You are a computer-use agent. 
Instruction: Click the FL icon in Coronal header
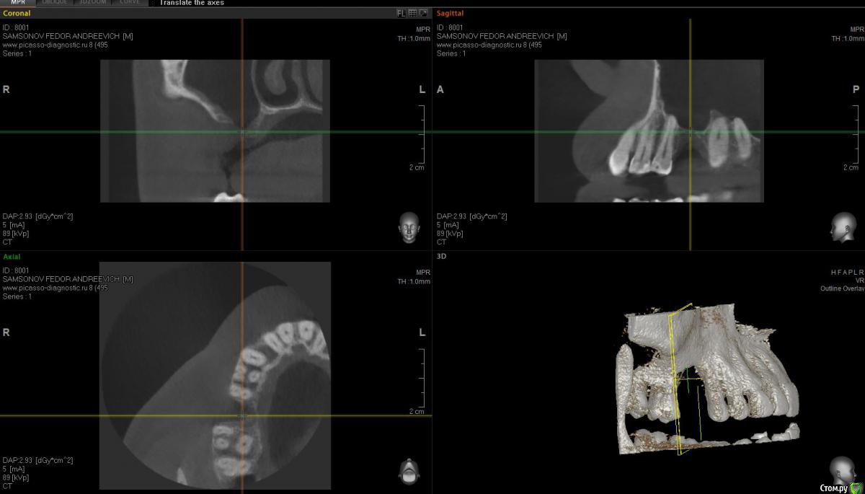(x=401, y=13)
